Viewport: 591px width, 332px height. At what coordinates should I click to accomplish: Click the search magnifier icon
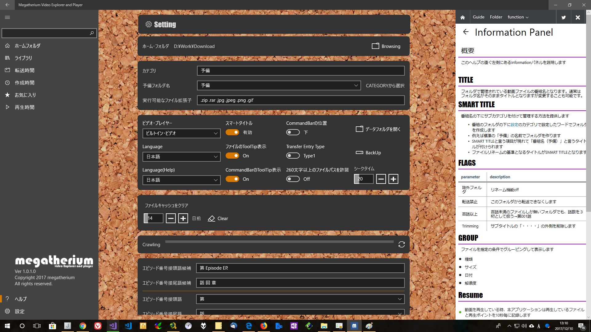click(91, 33)
